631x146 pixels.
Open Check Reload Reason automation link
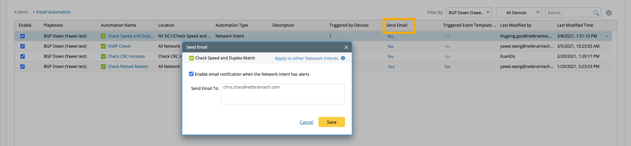[128, 67]
